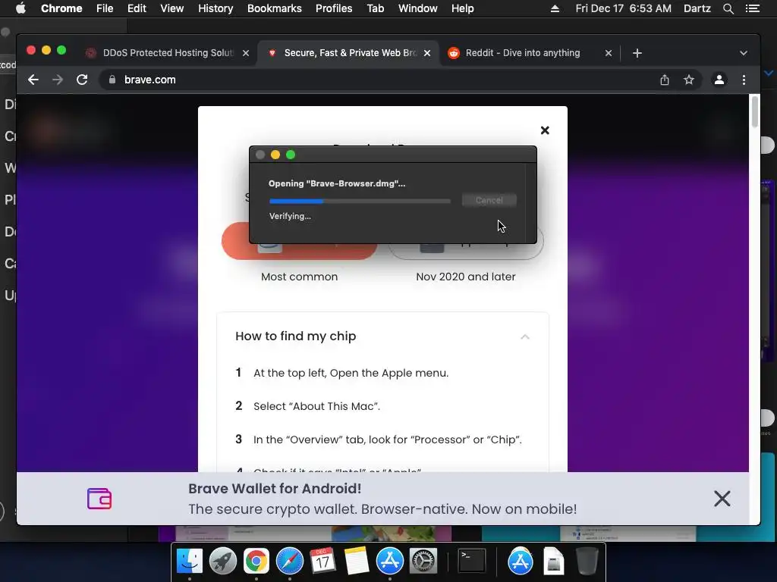
Task: Open the Trash from the Dock
Action: click(x=587, y=562)
